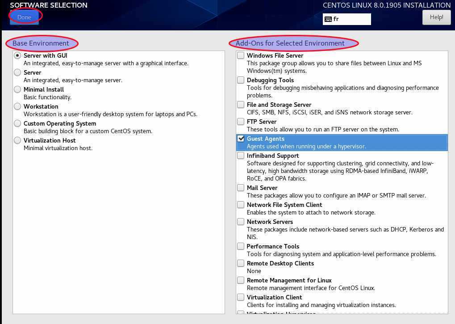Tick the FTP Server checkbox

point(241,122)
